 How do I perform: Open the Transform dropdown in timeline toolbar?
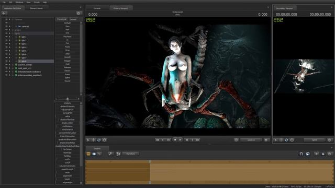pyautogui.click(x=130, y=154)
